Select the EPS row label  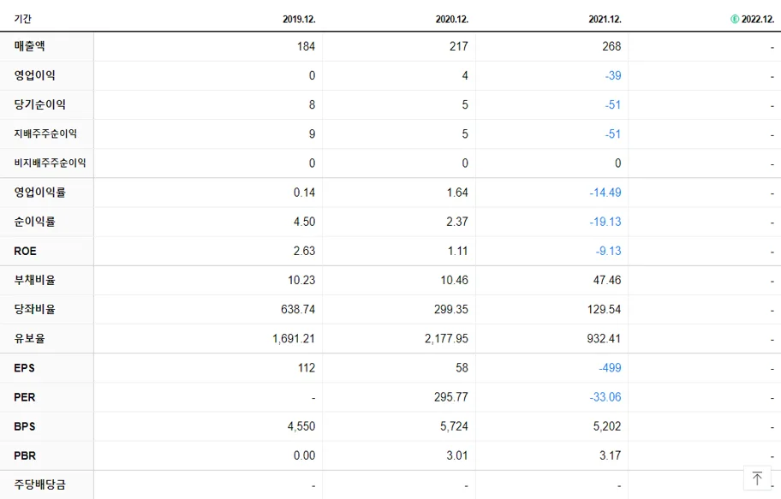click(x=24, y=368)
